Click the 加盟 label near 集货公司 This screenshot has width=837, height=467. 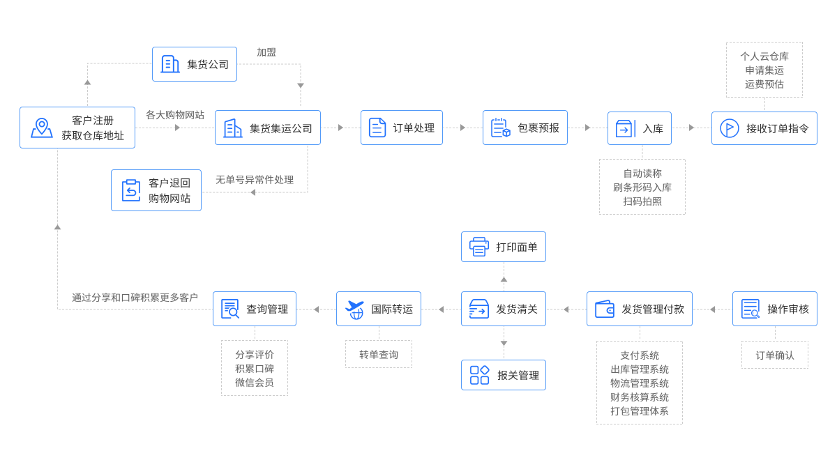point(266,52)
